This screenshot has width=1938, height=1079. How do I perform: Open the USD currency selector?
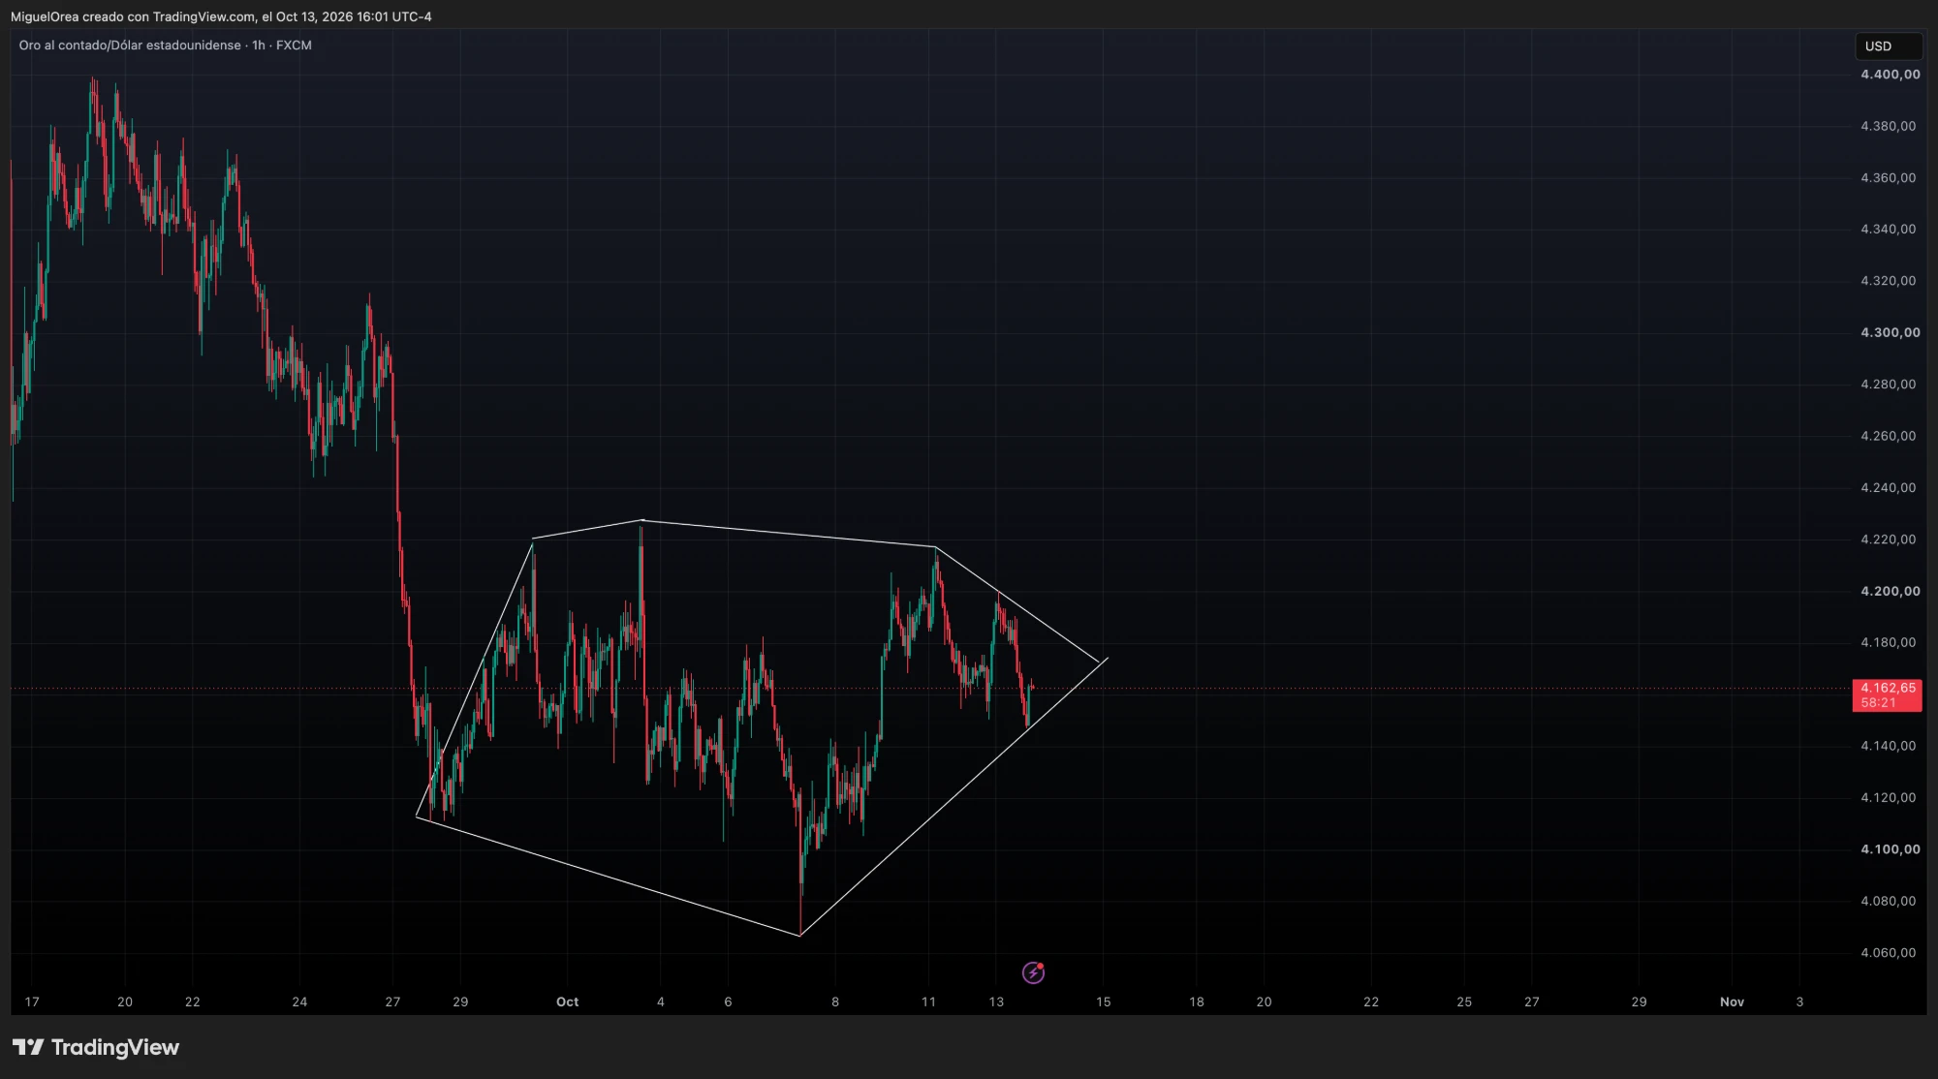1888,46
